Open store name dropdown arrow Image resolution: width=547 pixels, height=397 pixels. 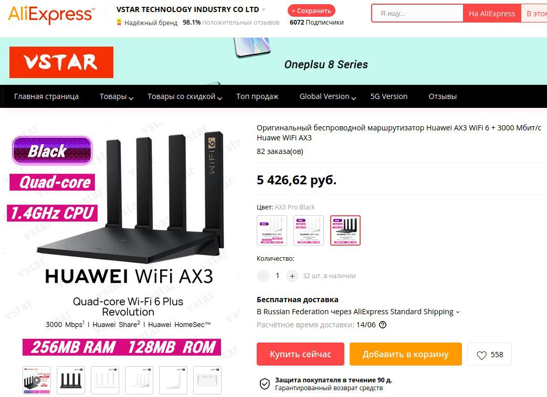tap(264, 10)
